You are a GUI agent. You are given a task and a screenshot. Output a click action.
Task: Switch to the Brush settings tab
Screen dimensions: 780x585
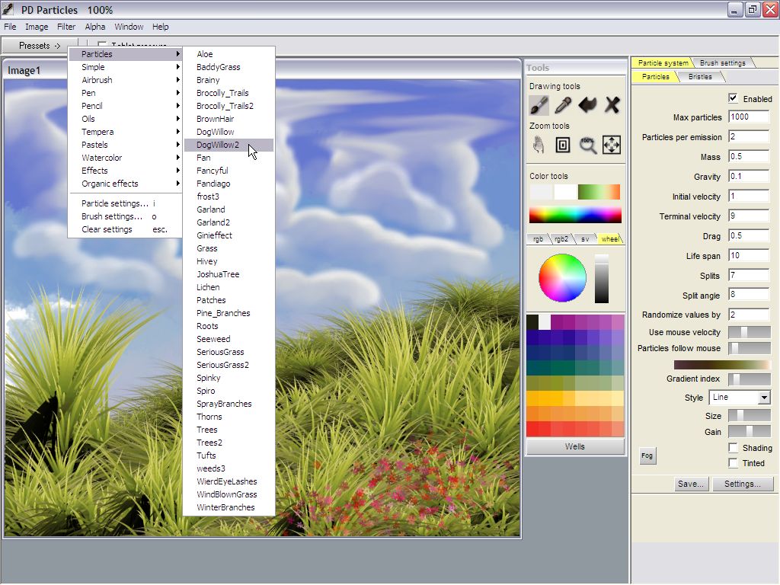(x=723, y=62)
